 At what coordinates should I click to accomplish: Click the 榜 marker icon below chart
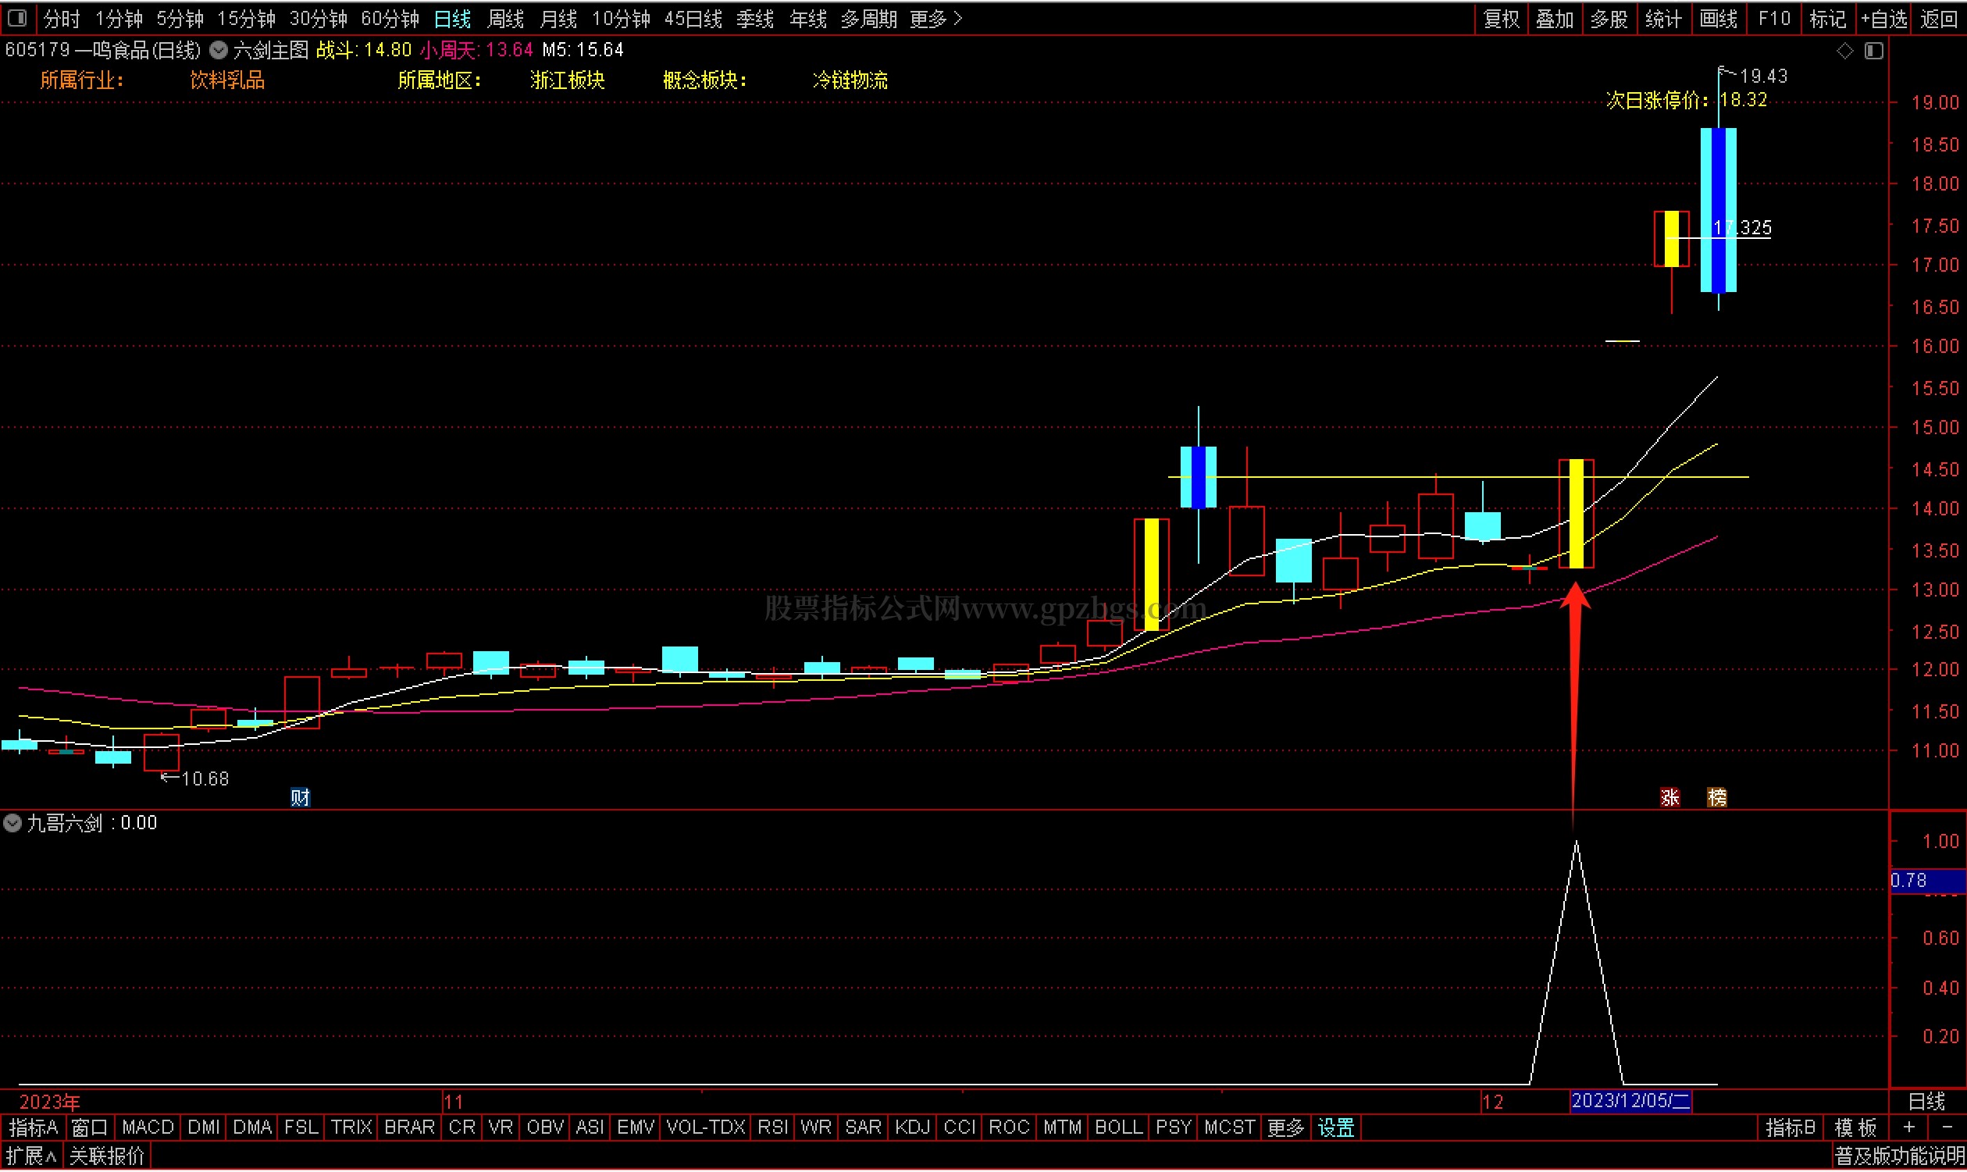point(1716,798)
